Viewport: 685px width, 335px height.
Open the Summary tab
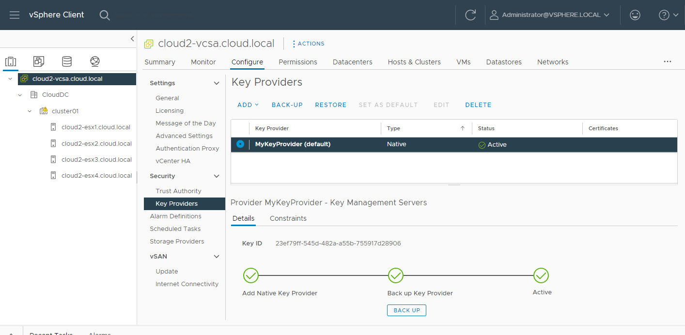(x=160, y=62)
